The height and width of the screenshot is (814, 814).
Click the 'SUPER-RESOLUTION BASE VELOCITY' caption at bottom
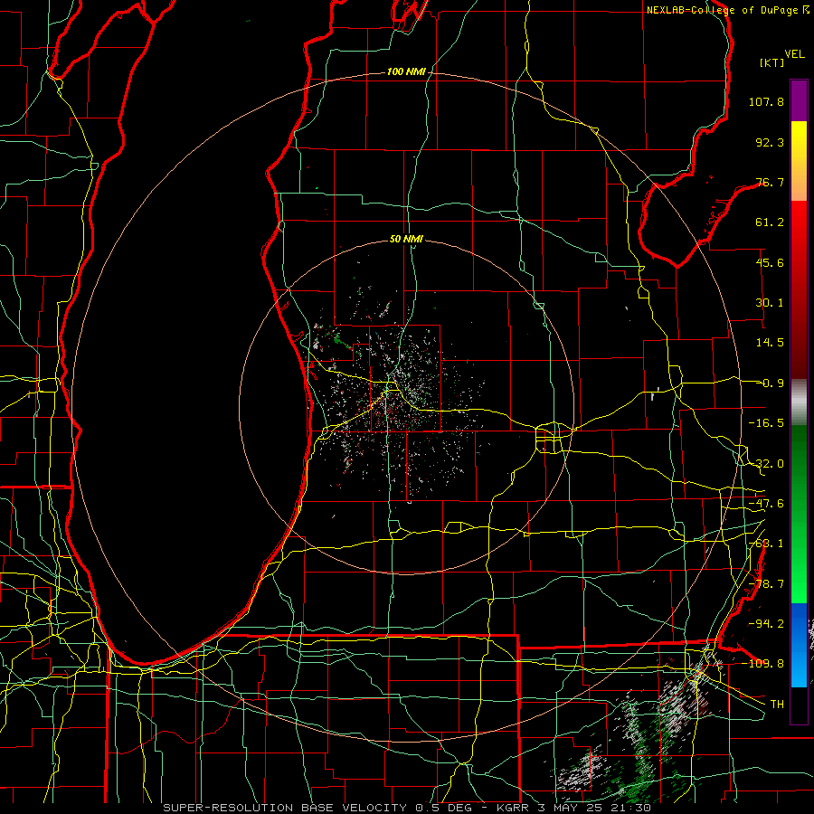click(x=285, y=808)
